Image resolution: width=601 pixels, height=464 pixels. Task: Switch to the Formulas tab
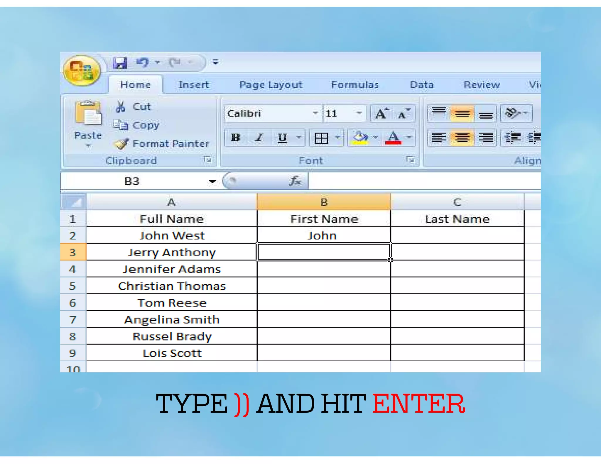[x=354, y=85]
